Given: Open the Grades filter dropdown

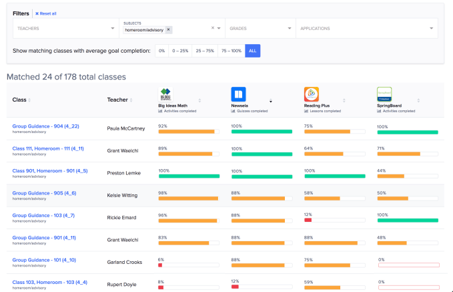Looking at the screenshot, I should coord(260,28).
